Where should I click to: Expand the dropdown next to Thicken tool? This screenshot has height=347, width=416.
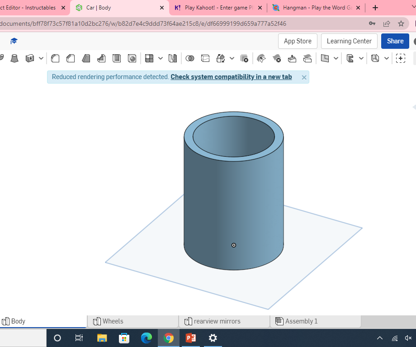point(41,58)
